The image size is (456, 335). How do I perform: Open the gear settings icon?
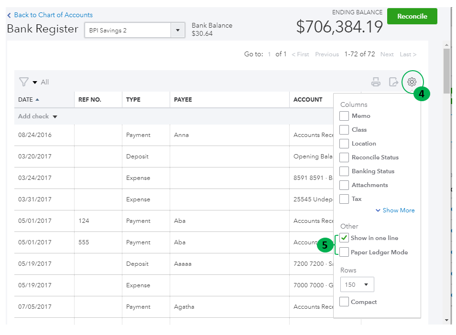412,82
